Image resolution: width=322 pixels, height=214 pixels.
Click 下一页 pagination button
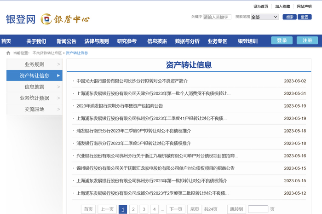[x=175, y=209]
